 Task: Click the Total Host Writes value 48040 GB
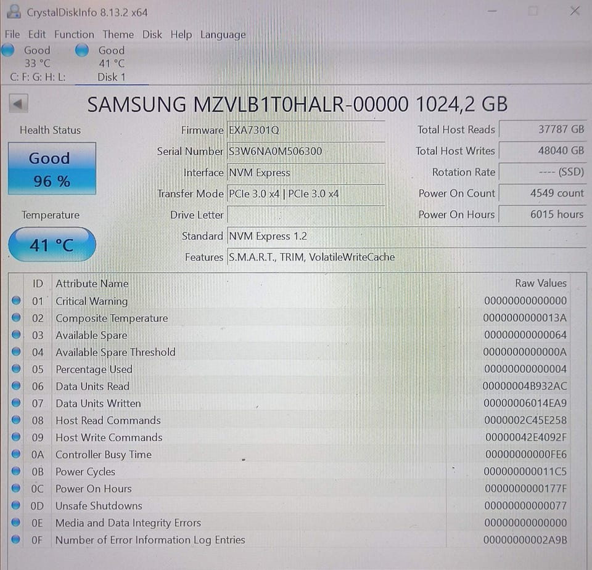coord(542,150)
